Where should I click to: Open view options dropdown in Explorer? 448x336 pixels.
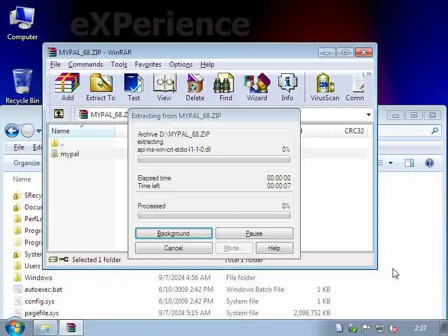(x=390, y=163)
